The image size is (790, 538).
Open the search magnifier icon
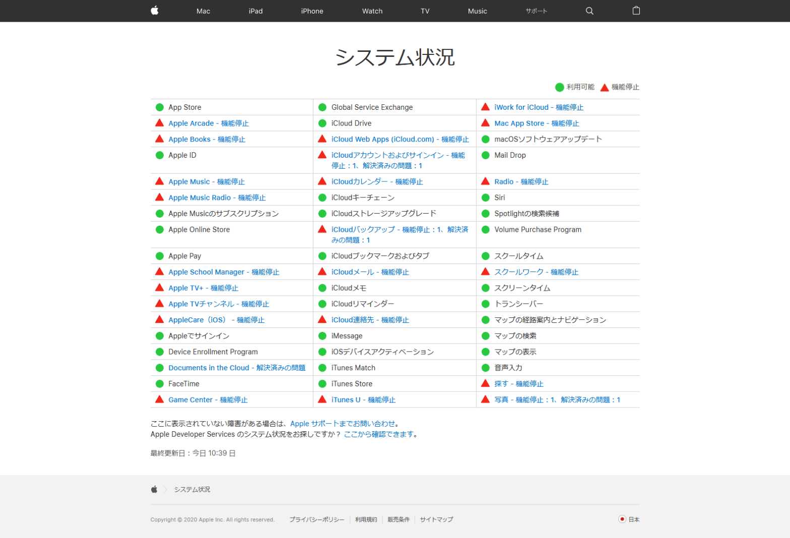589,11
